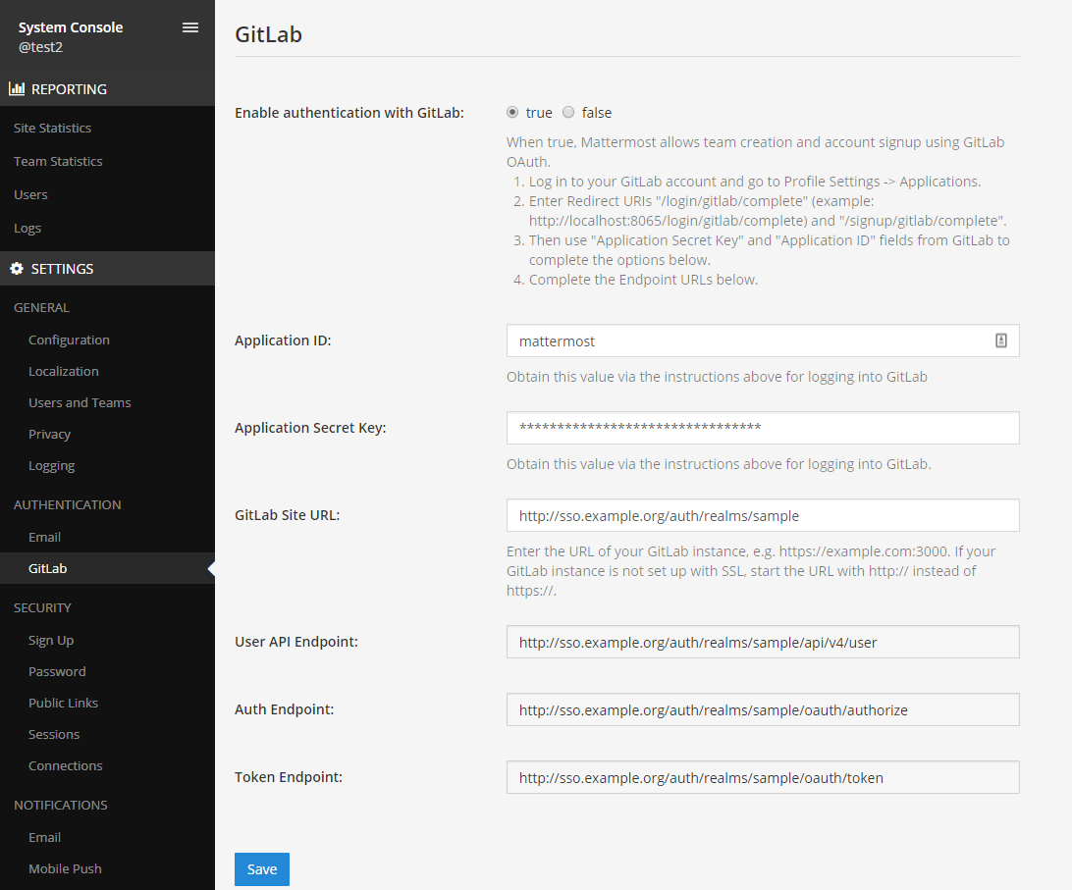
Task: Open Password security settings
Action: pos(57,671)
